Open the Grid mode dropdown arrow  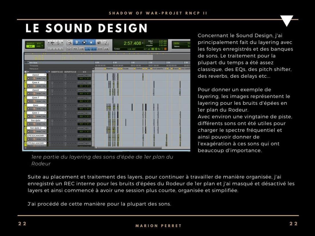point(42,46)
